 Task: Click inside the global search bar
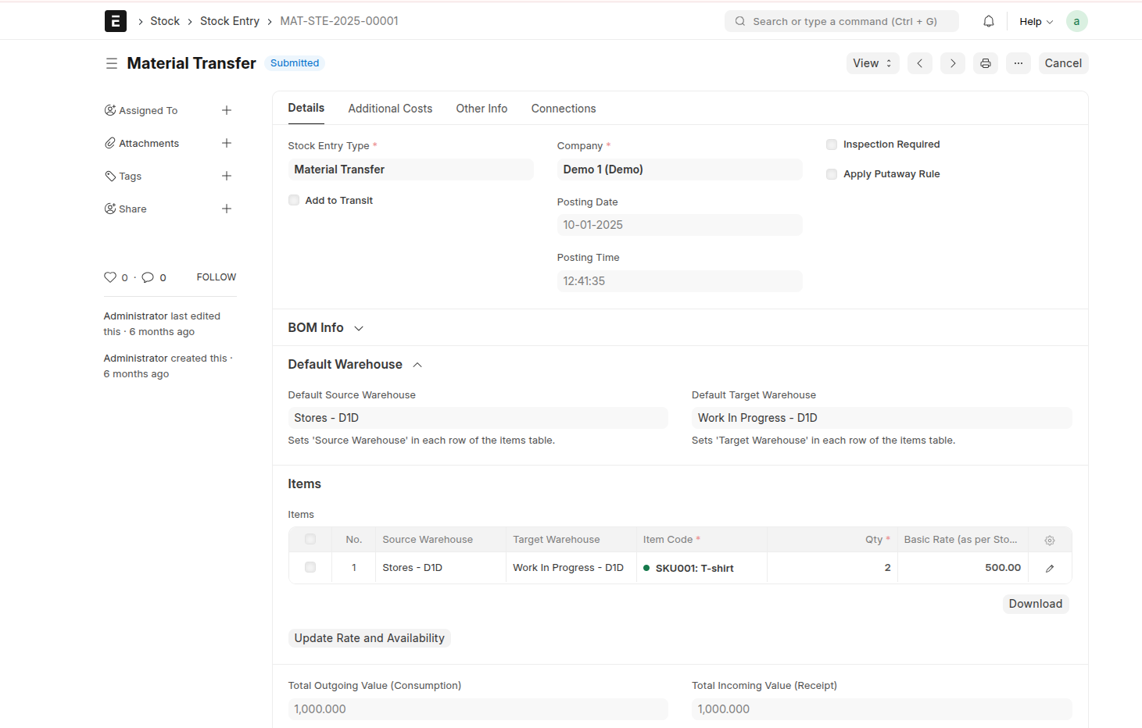tap(841, 21)
